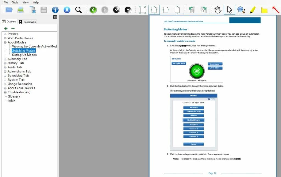
Task: Expand the About Your Devices node
Action: click(5, 88)
